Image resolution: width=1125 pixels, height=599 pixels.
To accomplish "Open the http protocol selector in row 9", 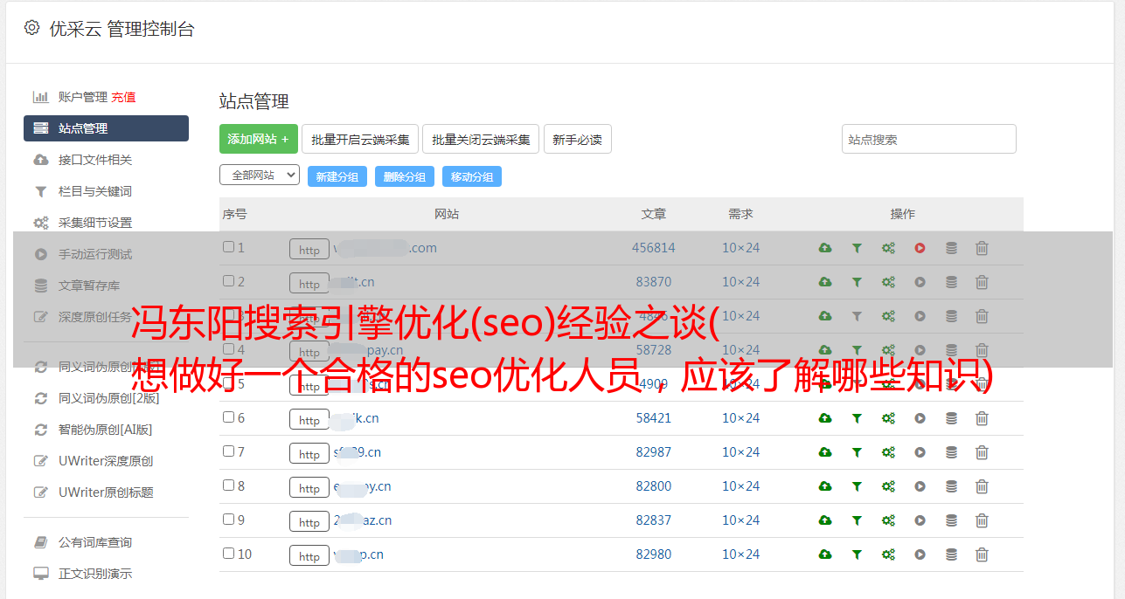I will [309, 521].
